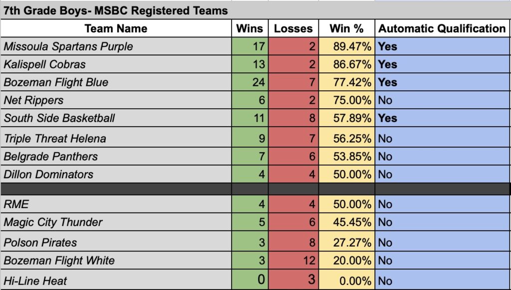This screenshot has height=290, width=511.
Task: Select the Triple Threat Helena team cell
Action: [117, 138]
